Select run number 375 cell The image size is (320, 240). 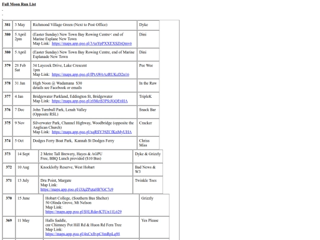tap(8, 128)
